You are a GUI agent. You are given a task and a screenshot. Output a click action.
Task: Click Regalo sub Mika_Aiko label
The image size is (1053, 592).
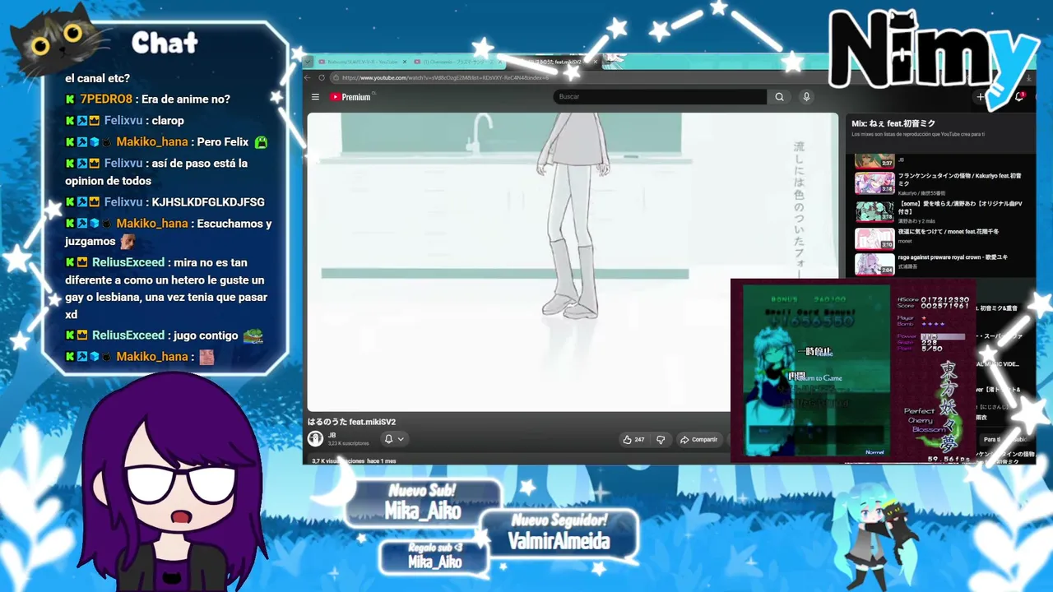434,556
